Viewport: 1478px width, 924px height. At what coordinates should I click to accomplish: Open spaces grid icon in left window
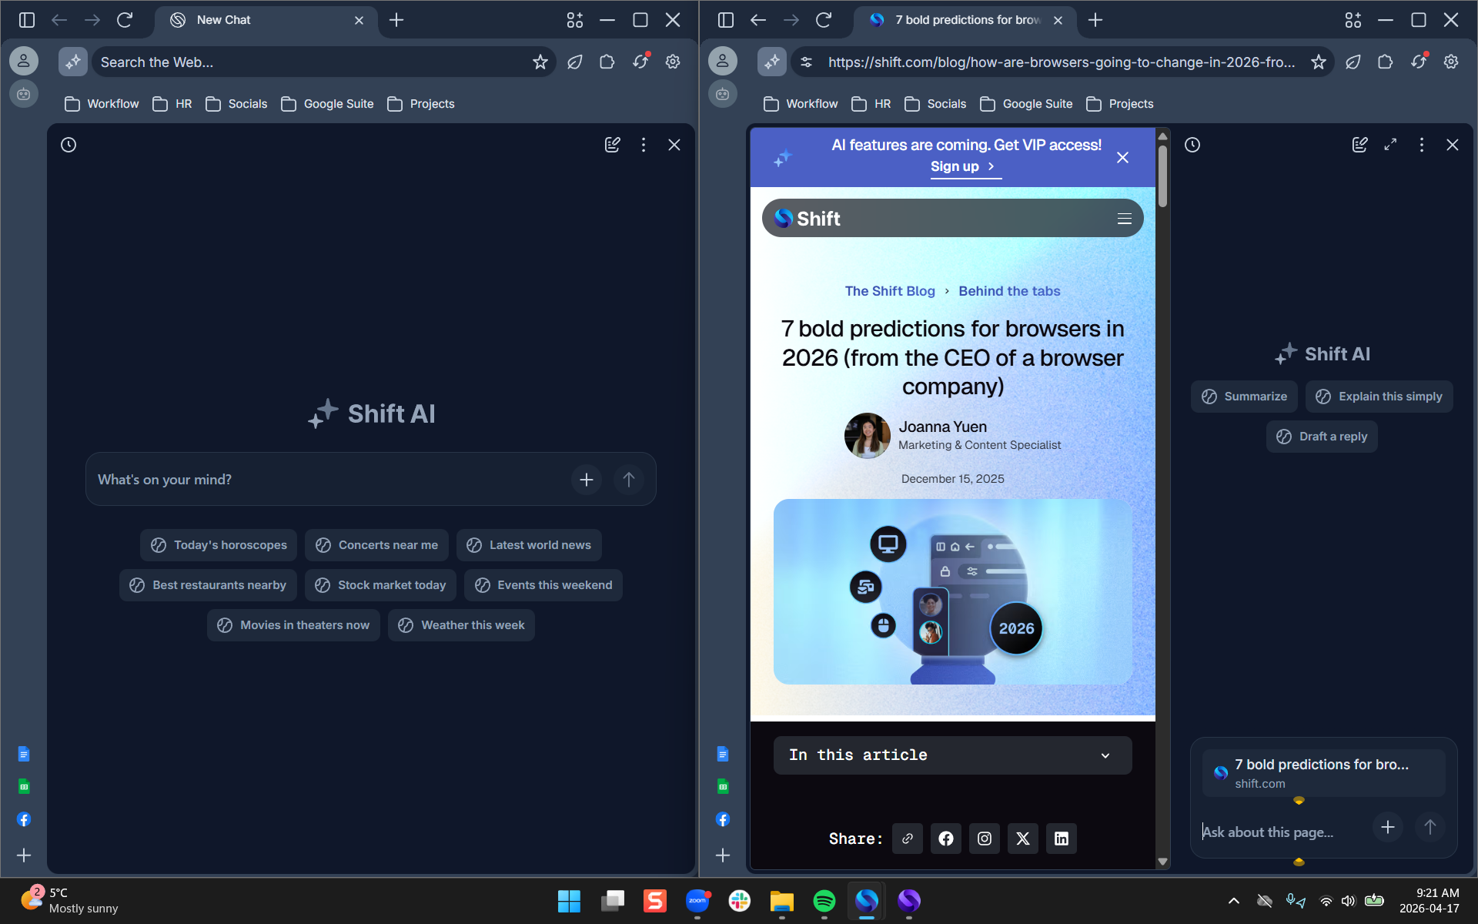[575, 20]
